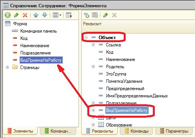Click the Add attribute icon in the attributes toolbar
This screenshot has height=138, width=195.
click(x=87, y=15)
